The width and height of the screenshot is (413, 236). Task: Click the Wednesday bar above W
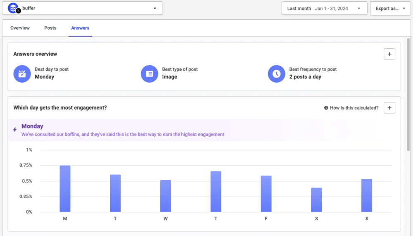(166, 196)
